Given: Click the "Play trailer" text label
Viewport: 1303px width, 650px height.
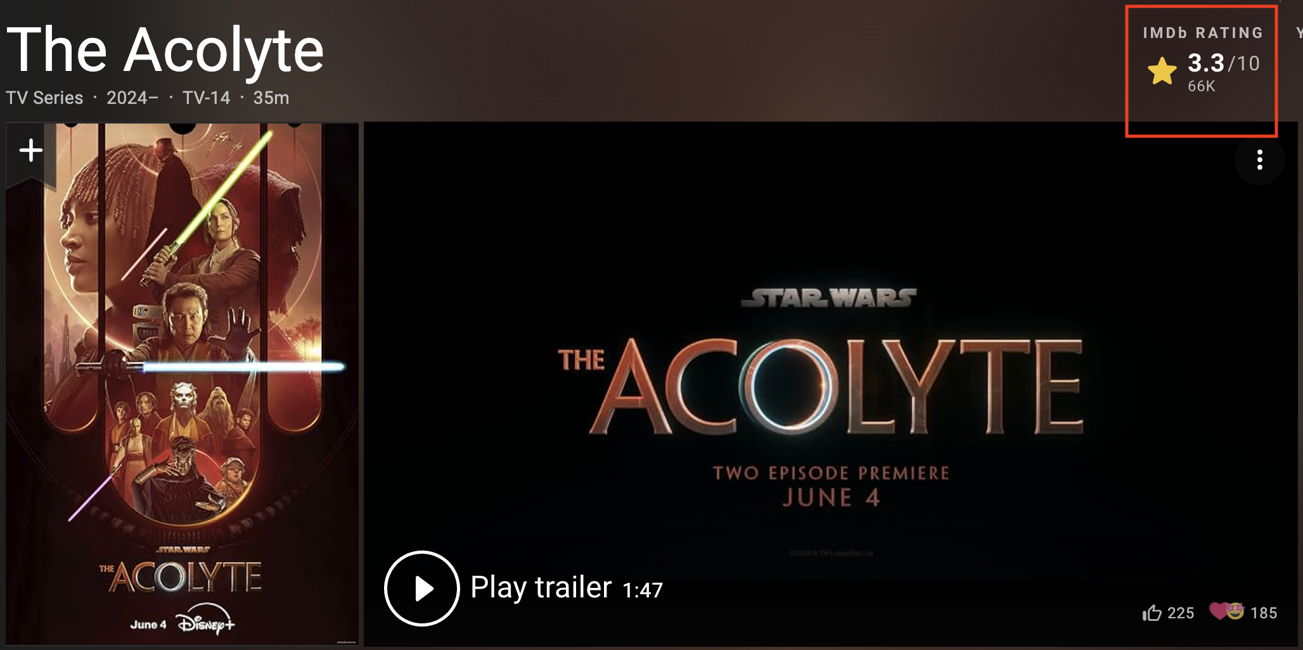Looking at the screenshot, I should [x=541, y=587].
